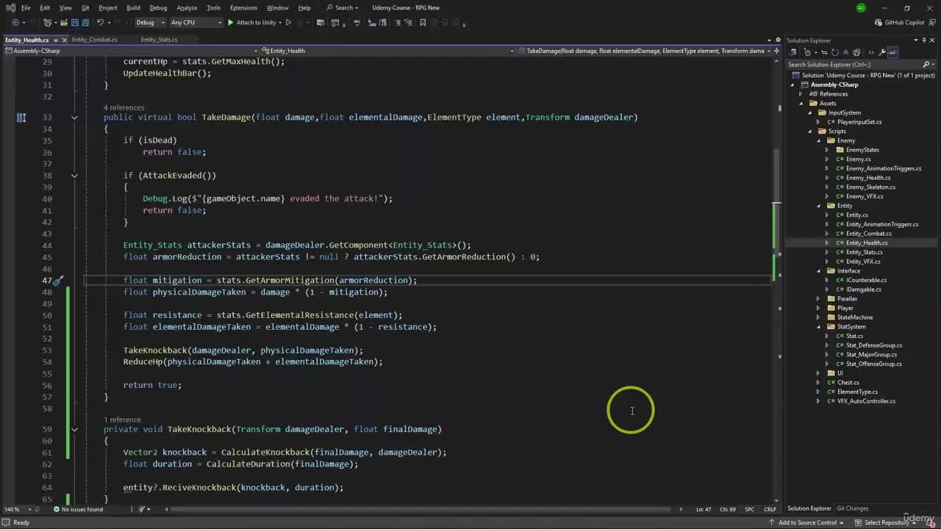Select Entity_Stats.cs in Solution Explorer
The height and width of the screenshot is (529, 941).
[x=865, y=252]
